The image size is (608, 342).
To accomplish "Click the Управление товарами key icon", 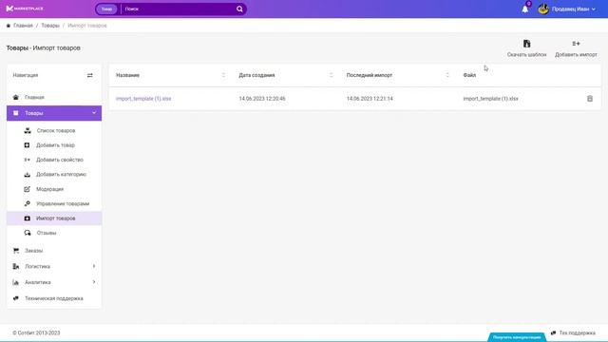I will pyautogui.click(x=28, y=203).
